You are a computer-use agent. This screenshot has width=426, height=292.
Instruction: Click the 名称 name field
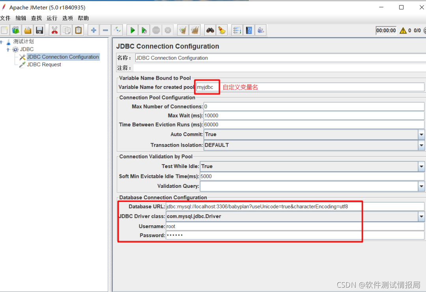(x=280, y=58)
